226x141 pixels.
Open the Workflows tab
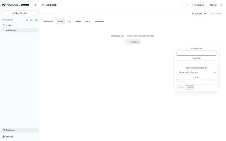click(99, 21)
